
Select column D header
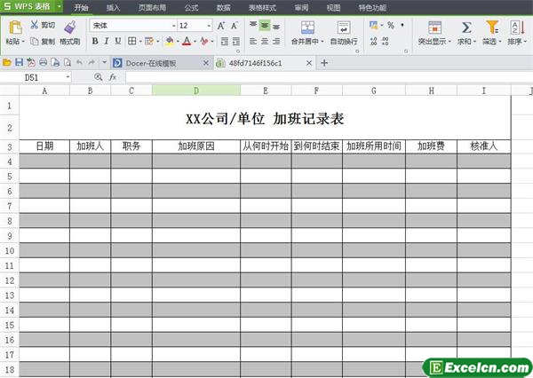tap(196, 91)
